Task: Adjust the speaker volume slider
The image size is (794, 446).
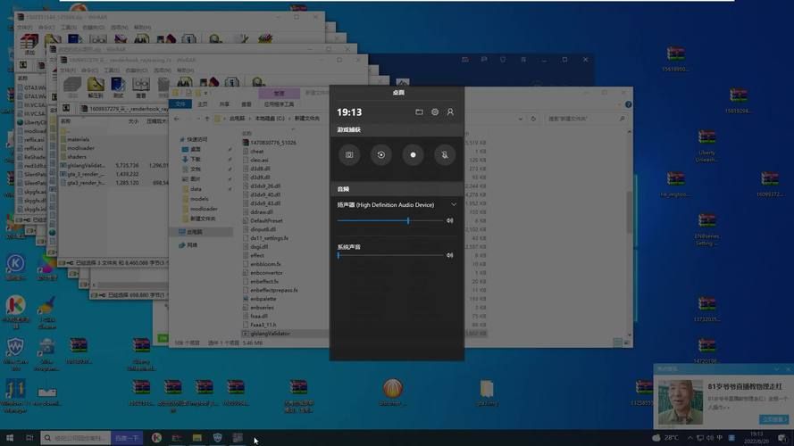Action: click(408, 220)
